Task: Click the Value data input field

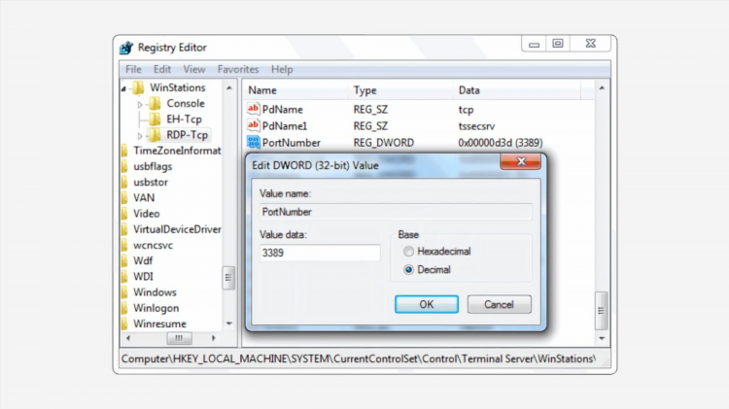Action: click(320, 253)
